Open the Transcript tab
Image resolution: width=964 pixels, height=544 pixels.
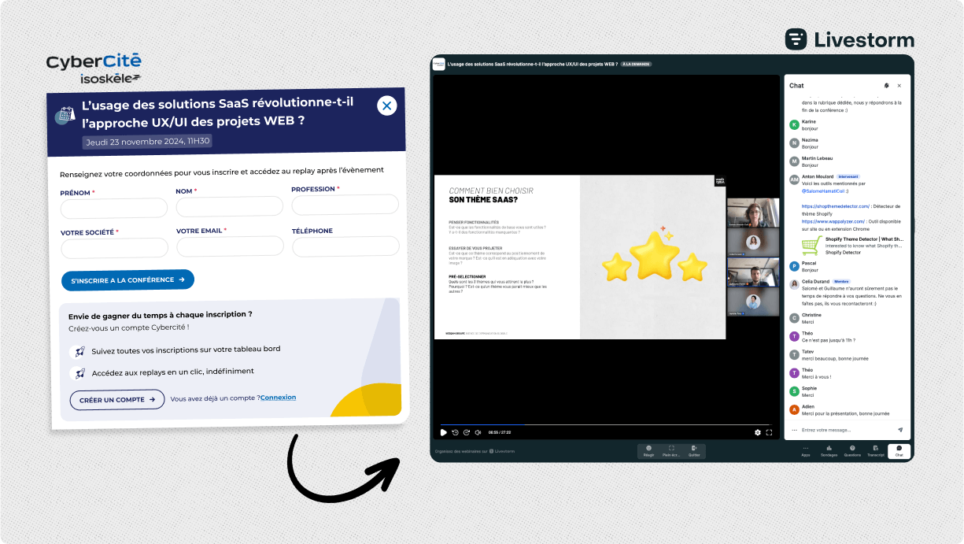(876, 451)
